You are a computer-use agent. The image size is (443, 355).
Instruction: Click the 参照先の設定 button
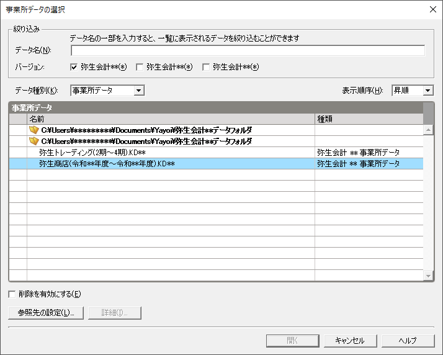46,313
